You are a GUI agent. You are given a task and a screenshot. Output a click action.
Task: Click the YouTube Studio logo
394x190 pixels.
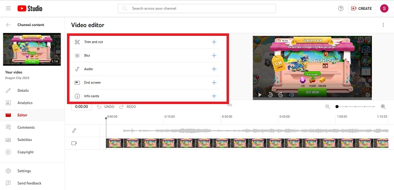(30, 8)
